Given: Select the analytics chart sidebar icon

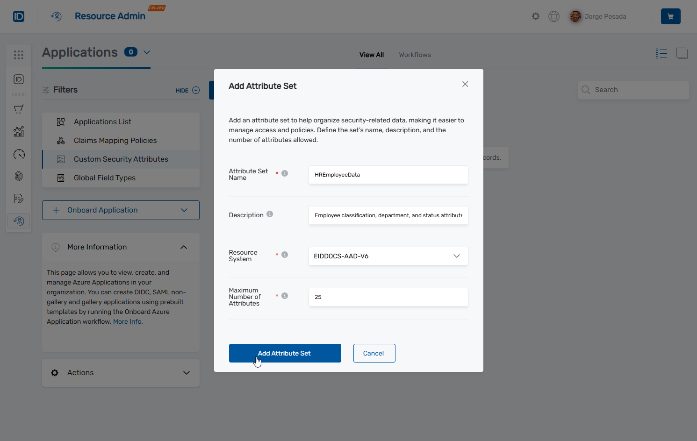Looking at the screenshot, I should (19, 131).
